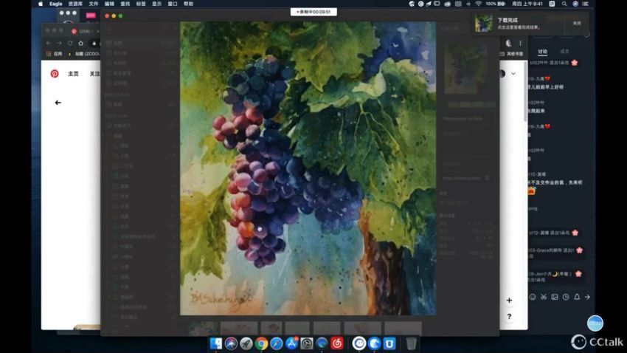Open App Store from the Dock
The height and width of the screenshot is (353, 627).
pyautogui.click(x=291, y=343)
